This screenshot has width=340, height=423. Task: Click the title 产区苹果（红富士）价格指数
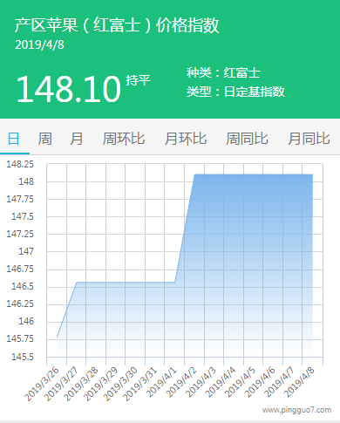(x=117, y=25)
